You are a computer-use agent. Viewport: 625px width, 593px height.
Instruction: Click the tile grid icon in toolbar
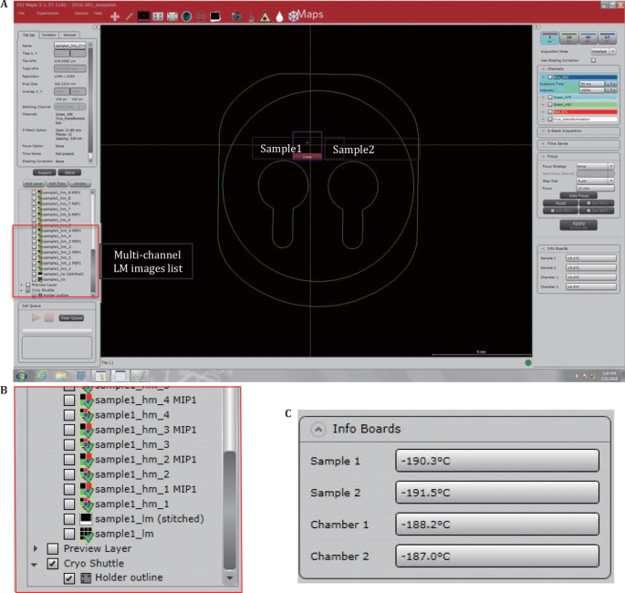[x=159, y=16]
